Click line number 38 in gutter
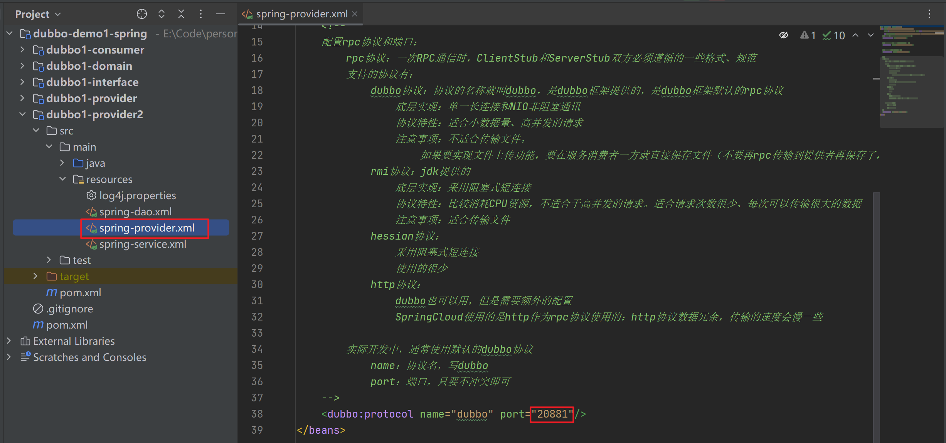 257,414
